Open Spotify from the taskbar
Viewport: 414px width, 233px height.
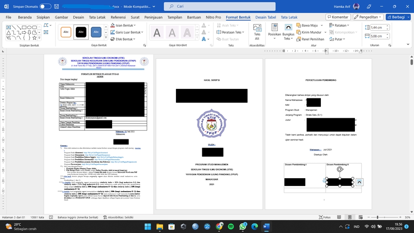231,227
